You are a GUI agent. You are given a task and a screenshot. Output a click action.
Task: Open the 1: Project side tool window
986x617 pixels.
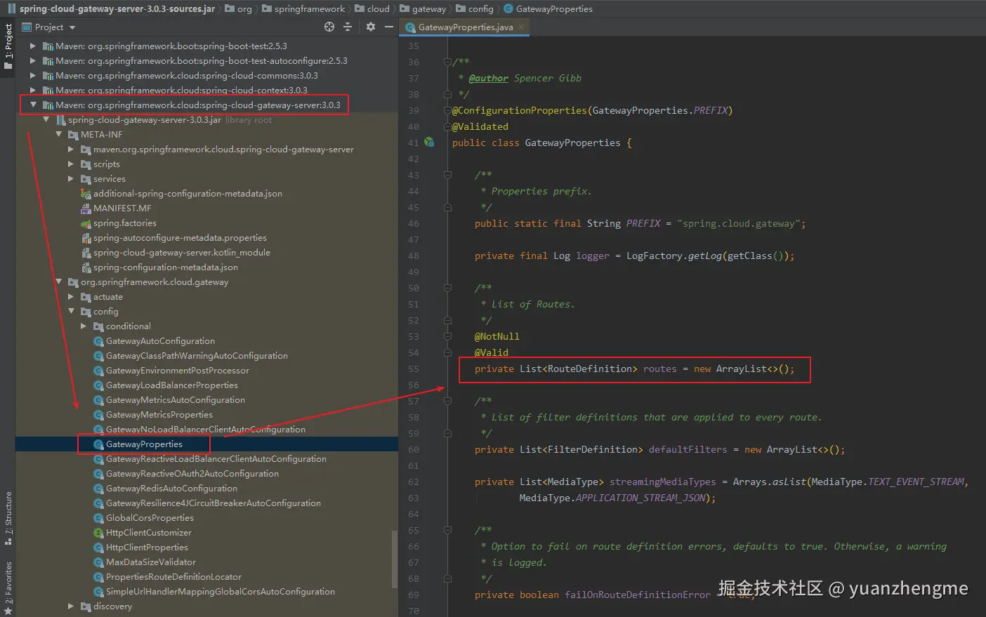[8, 46]
